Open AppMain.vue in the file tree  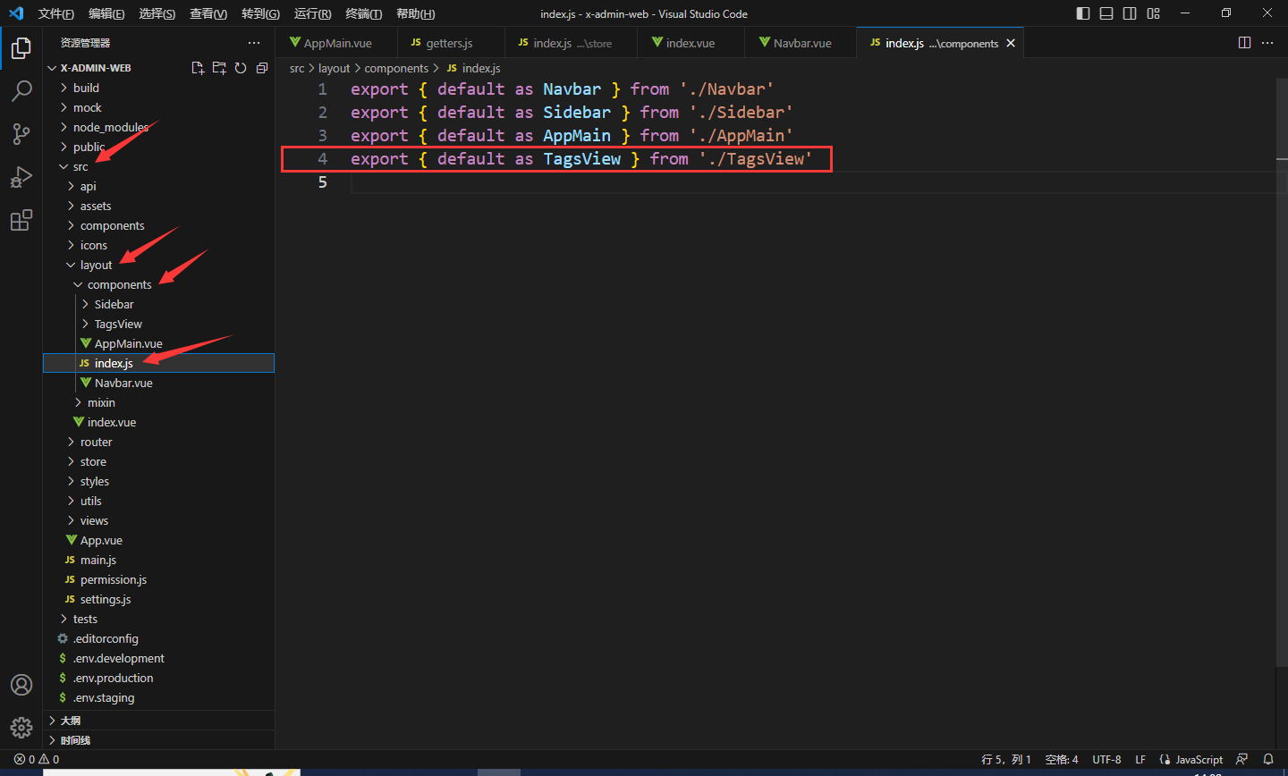tap(159, 343)
